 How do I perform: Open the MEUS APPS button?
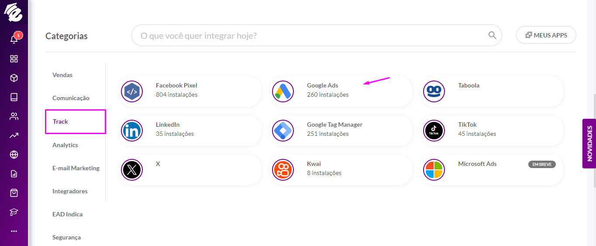point(546,35)
